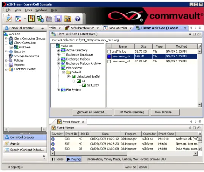This screenshot has height=172, width=204.
Task: Click the help question mark toolbar icon
Action: 77,19
